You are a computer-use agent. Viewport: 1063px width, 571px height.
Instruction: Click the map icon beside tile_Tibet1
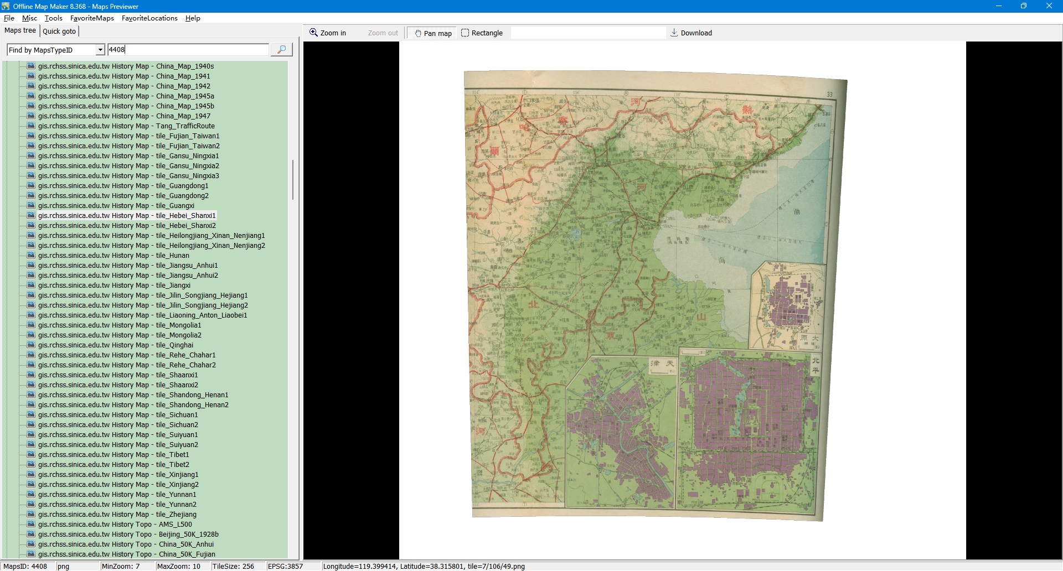click(31, 454)
